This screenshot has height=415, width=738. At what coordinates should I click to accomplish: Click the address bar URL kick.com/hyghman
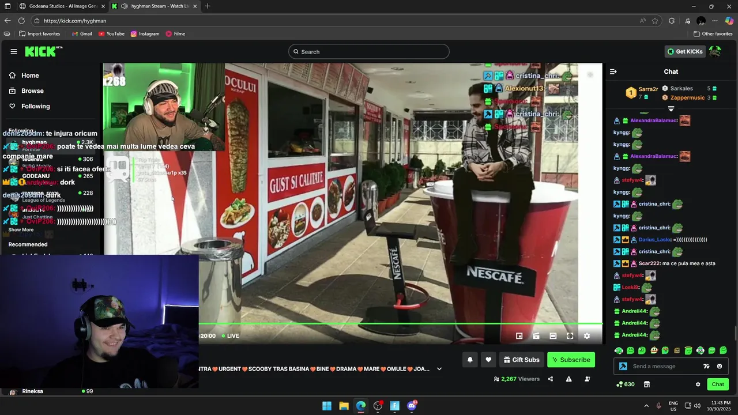[x=75, y=21]
